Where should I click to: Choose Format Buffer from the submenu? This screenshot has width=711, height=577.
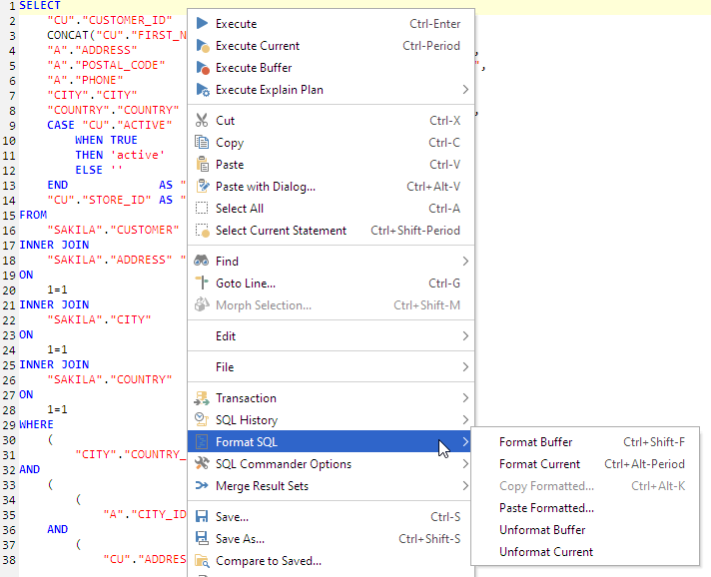[x=535, y=442]
